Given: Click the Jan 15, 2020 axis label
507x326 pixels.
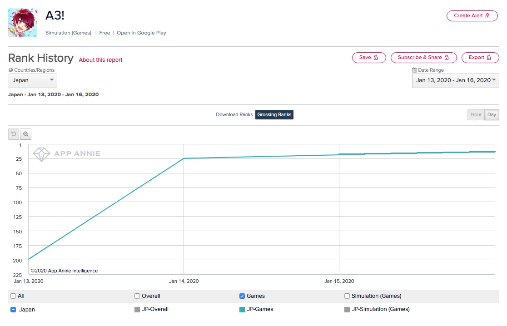Looking at the screenshot, I should pyautogui.click(x=339, y=281).
